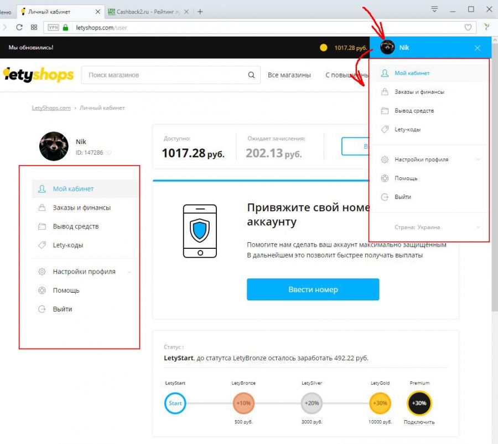Click the large raccoon profile picture
Image resolution: width=498 pixels, height=444 pixels.
[x=54, y=146]
